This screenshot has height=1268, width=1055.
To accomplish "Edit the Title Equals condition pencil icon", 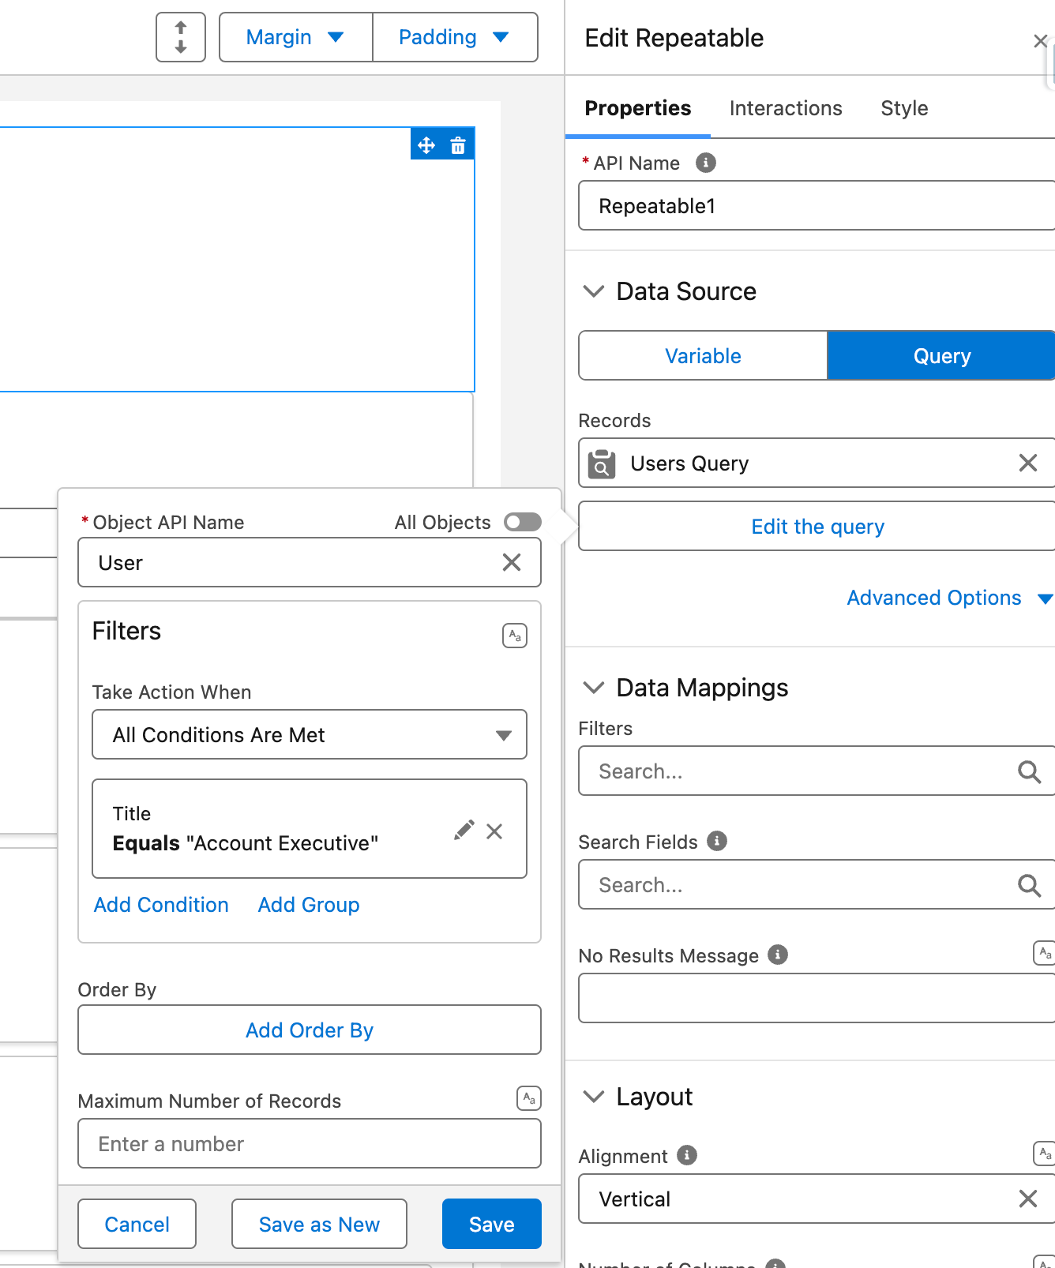I will click(x=464, y=830).
